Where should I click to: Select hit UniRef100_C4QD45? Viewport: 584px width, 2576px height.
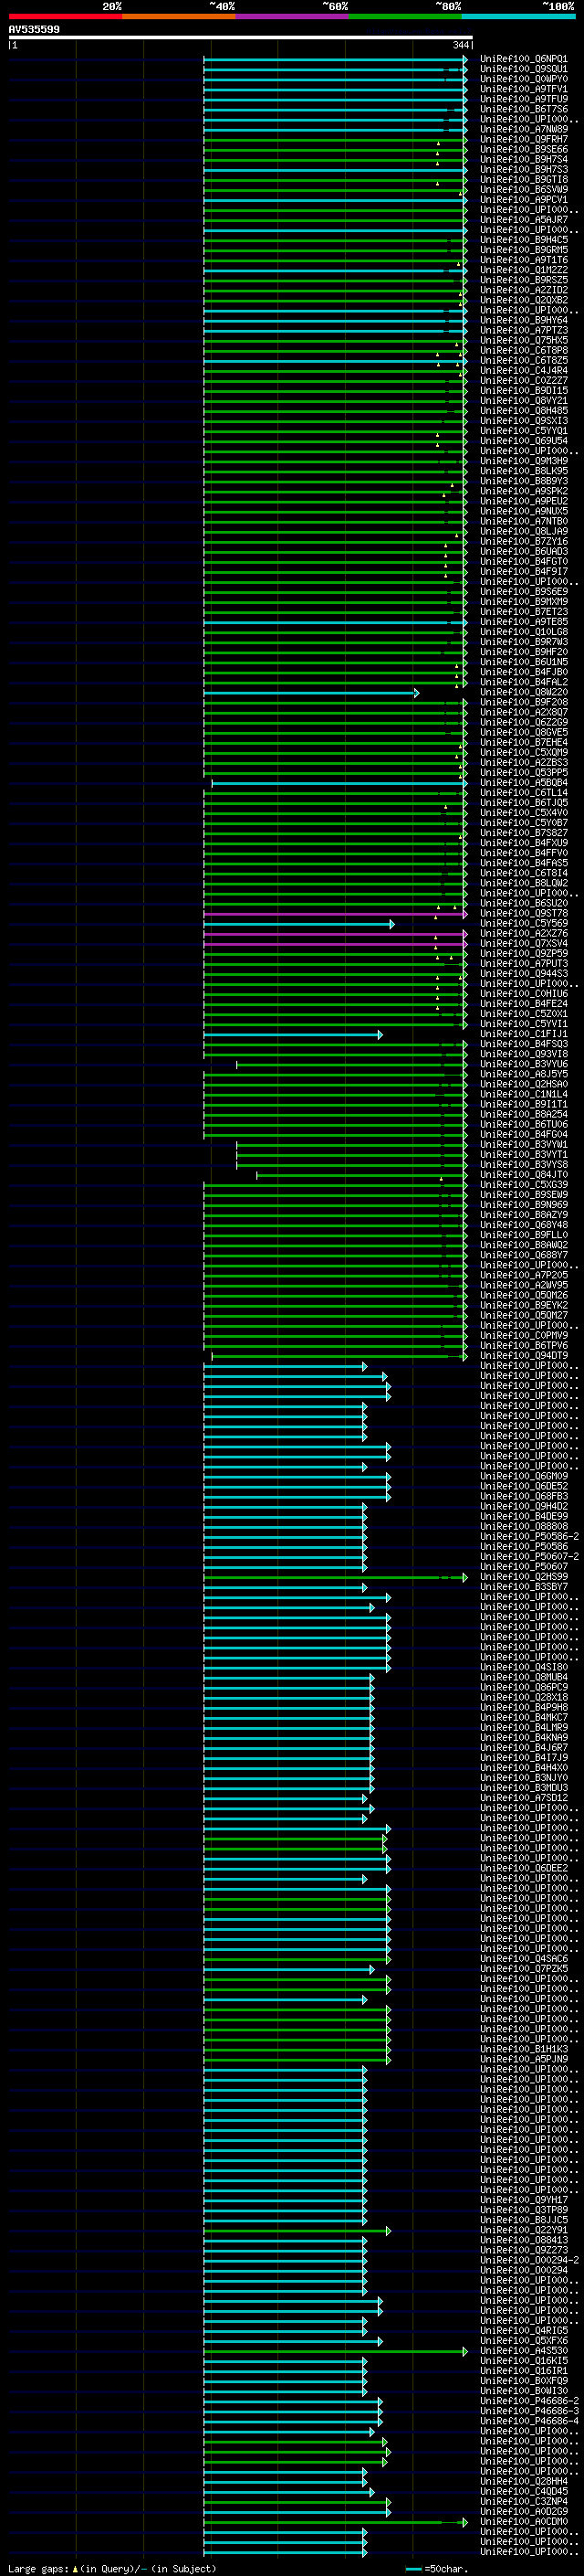point(523,2491)
